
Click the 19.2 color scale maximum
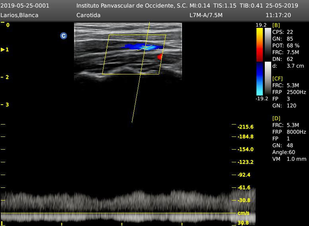pos(261,25)
